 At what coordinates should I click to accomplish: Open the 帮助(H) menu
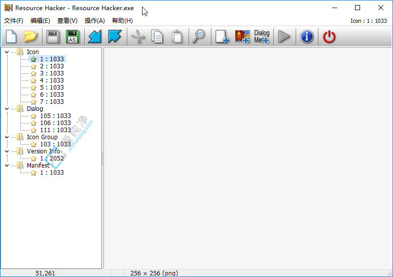coord(122,21)
